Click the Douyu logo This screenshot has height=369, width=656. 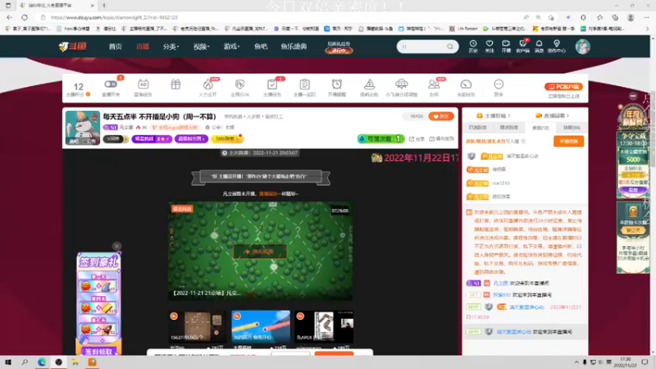coord(72,46)
